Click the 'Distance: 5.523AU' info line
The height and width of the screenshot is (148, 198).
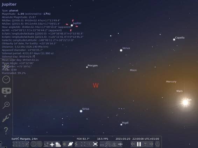point(25,47)
